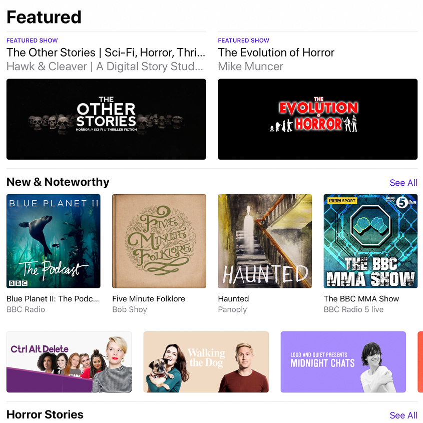See All in New & Noteworthy
Screen dimensions: 423x423
(403, 183)
